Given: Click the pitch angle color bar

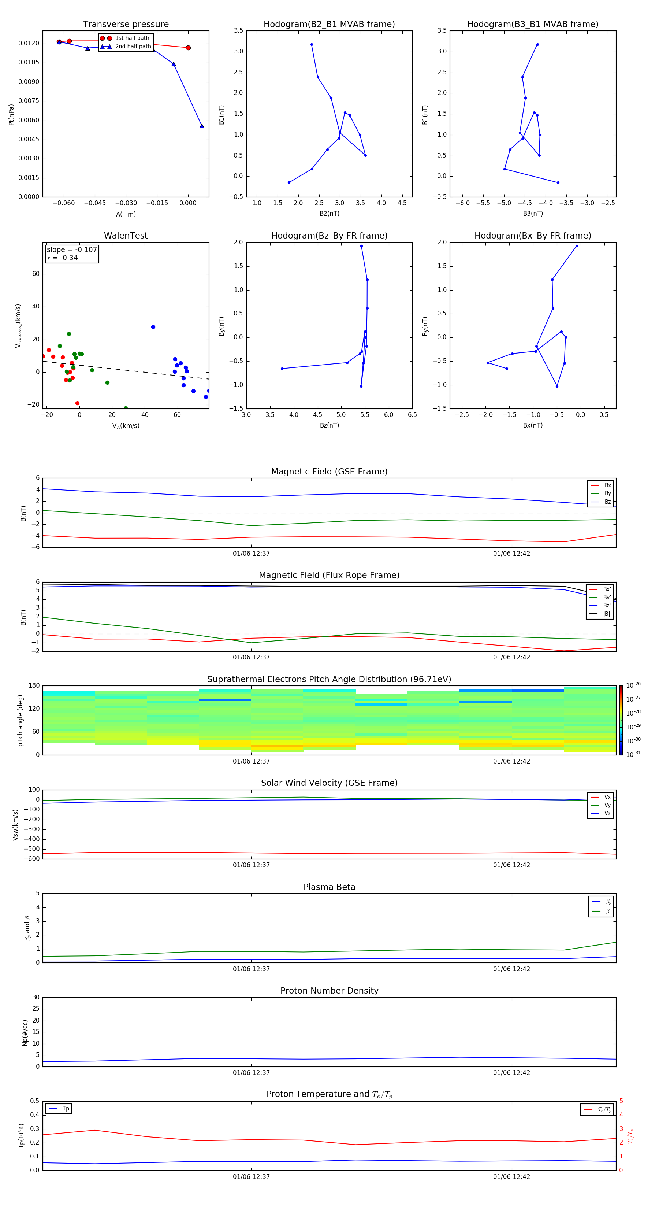Looking at the screenshot, I should (x=621, y=720).
